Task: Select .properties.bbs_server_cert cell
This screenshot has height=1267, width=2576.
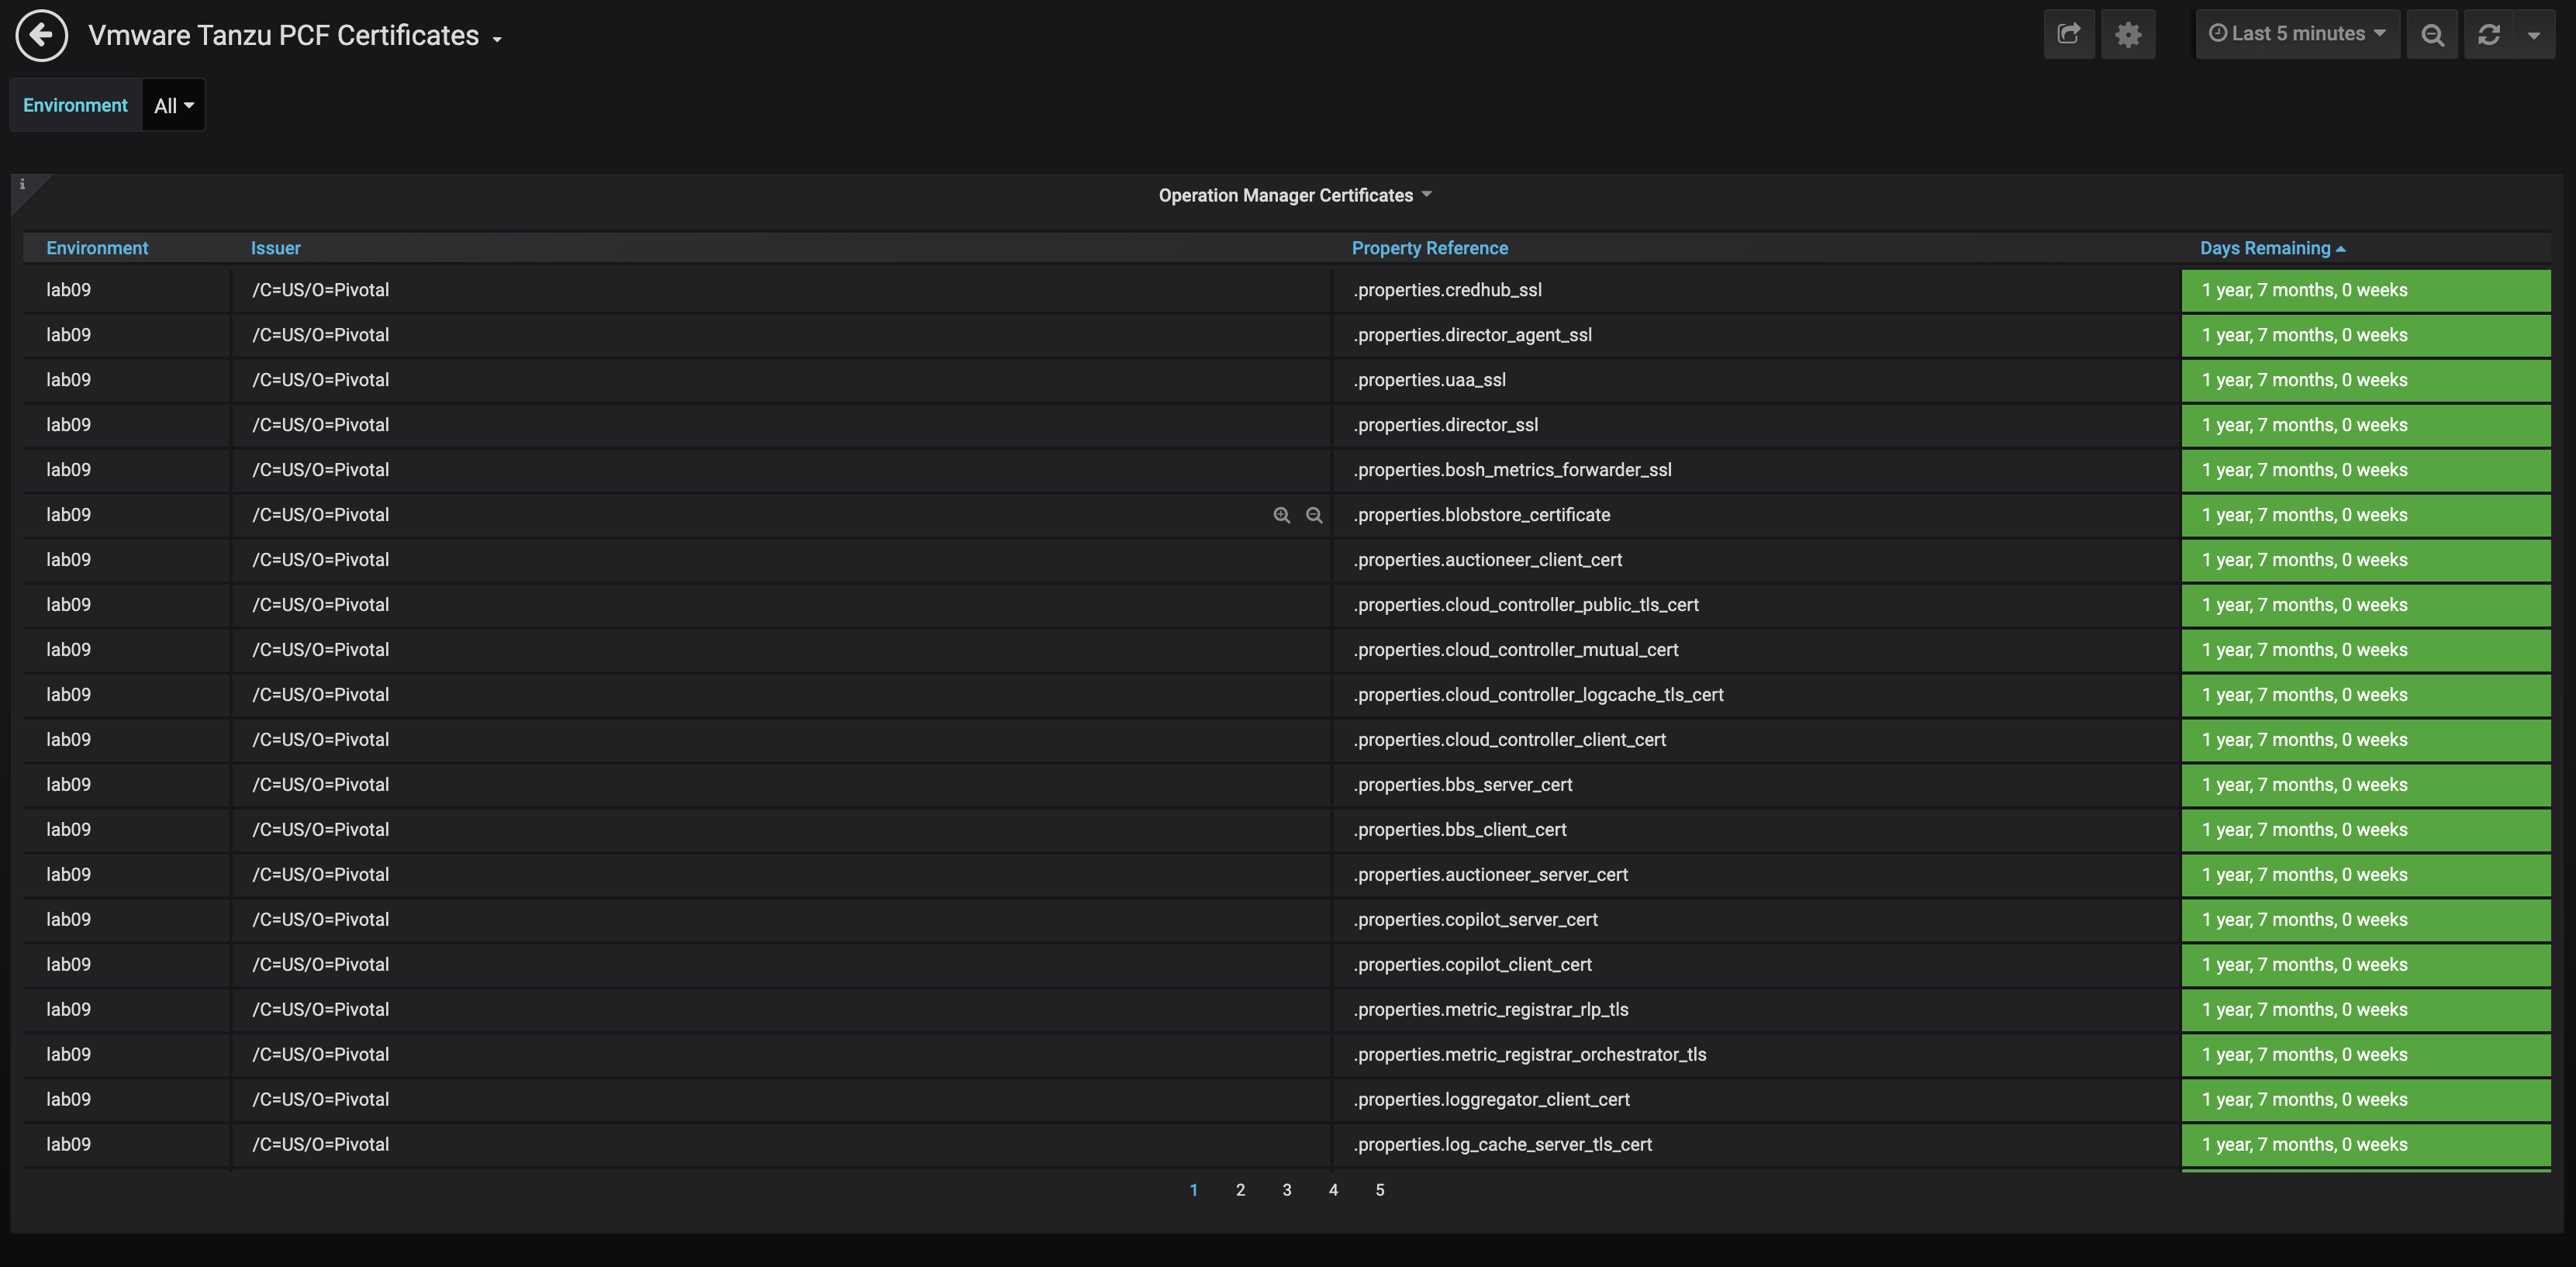Action: coord(1757,785)
